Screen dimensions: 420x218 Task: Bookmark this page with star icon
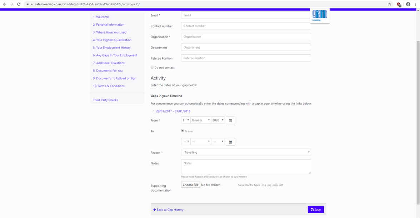(x=390, y=4)
